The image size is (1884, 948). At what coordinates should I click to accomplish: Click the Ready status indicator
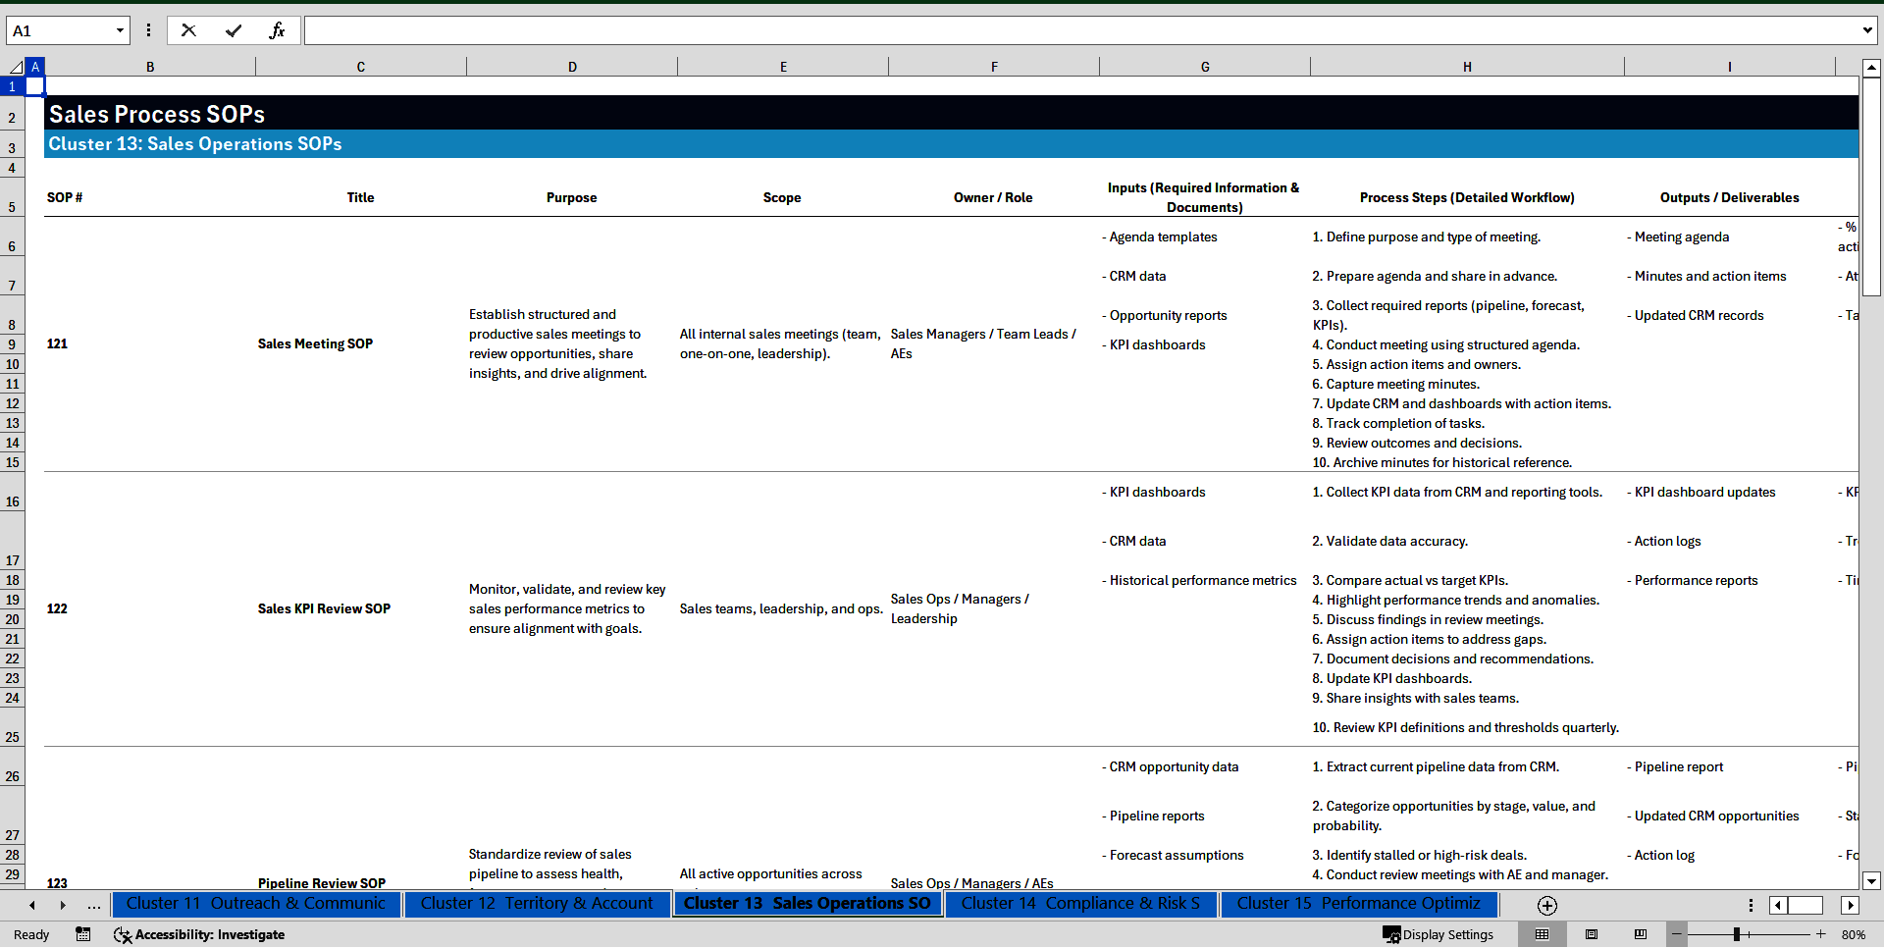click(30, 934)
